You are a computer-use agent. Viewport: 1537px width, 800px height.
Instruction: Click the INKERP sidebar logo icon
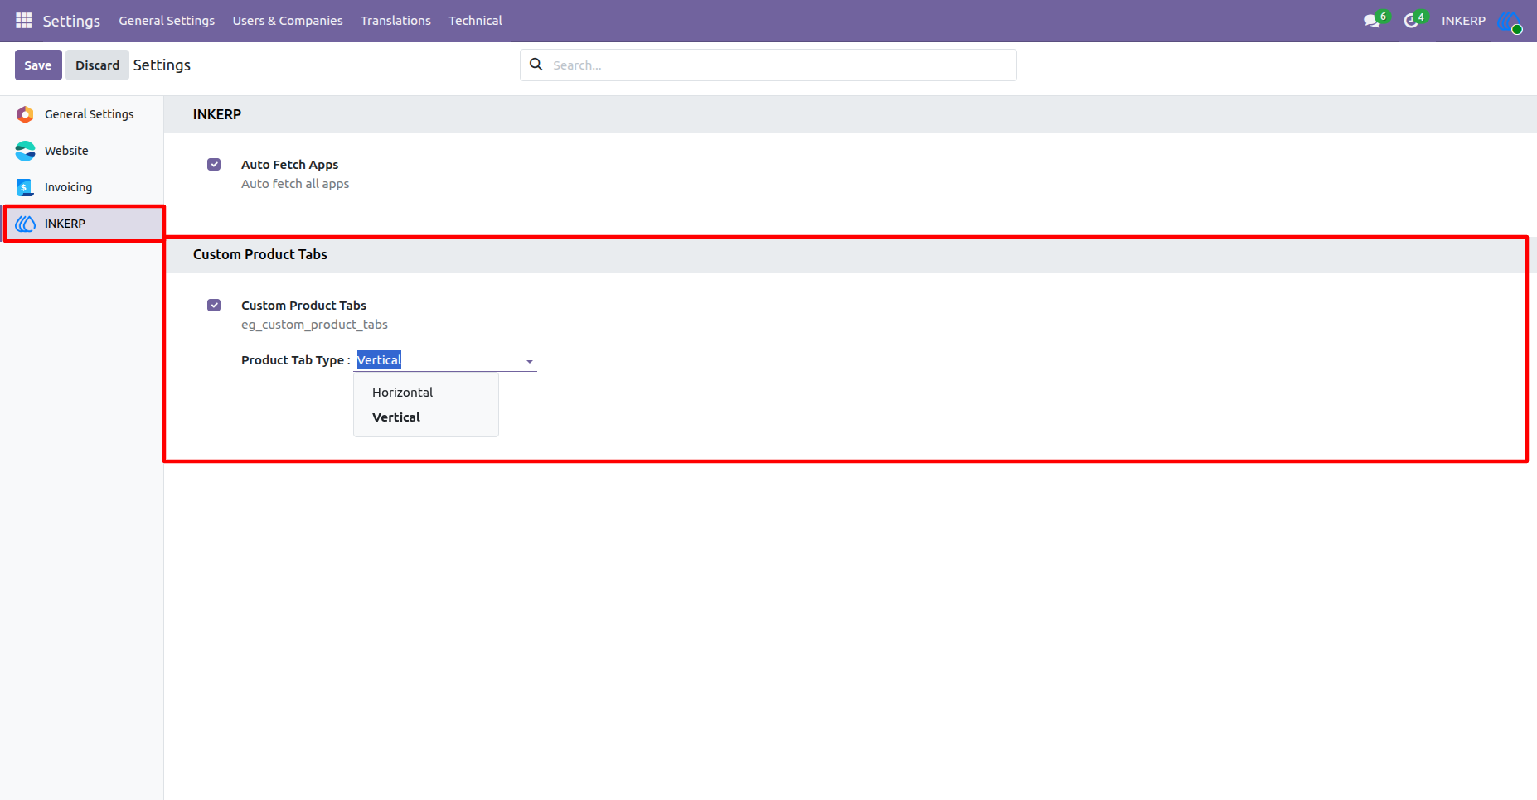26,224
